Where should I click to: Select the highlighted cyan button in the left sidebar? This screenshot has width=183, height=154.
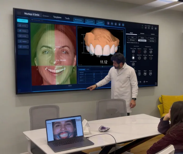(23, 21)
